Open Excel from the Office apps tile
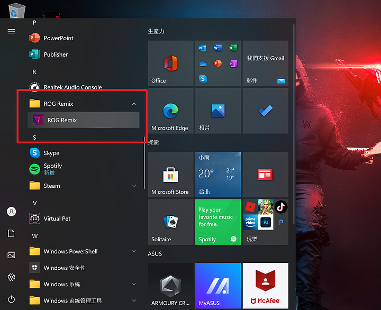Viewport: 381px width, 310px height. 233,48
